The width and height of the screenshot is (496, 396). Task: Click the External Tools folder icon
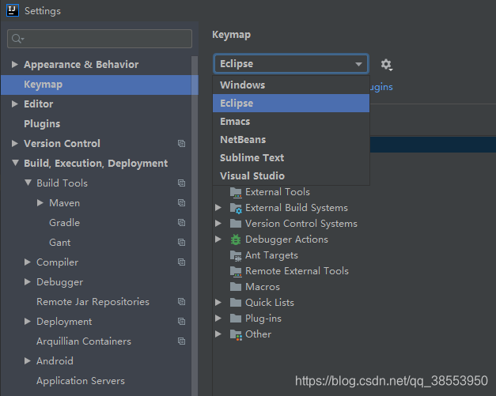(x=236, y=192)
